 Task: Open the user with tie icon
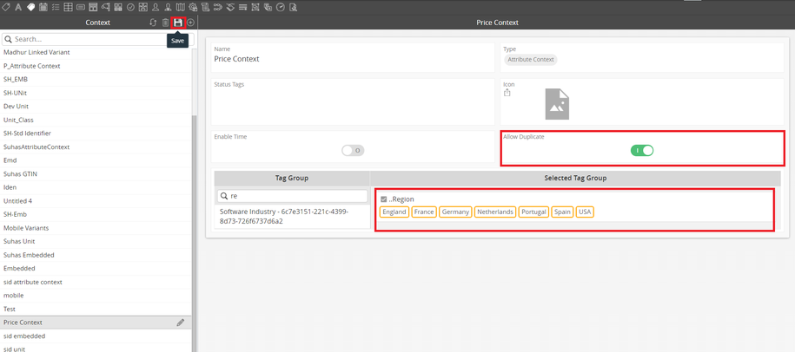(x=168, y=7)
